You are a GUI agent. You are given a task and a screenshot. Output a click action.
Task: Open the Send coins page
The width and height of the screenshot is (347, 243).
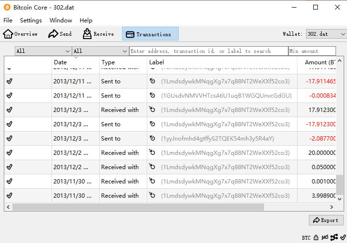pyautogui.click(x=60, y=34)
